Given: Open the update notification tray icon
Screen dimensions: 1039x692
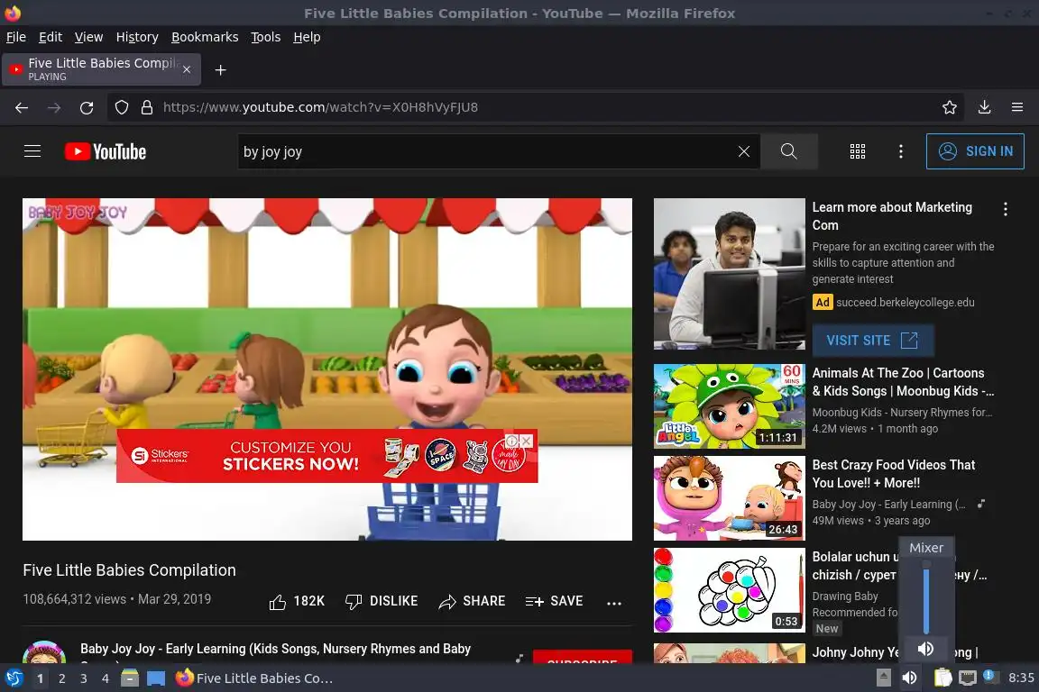Looking at the screenshot, I should click(x=988, y=676).
